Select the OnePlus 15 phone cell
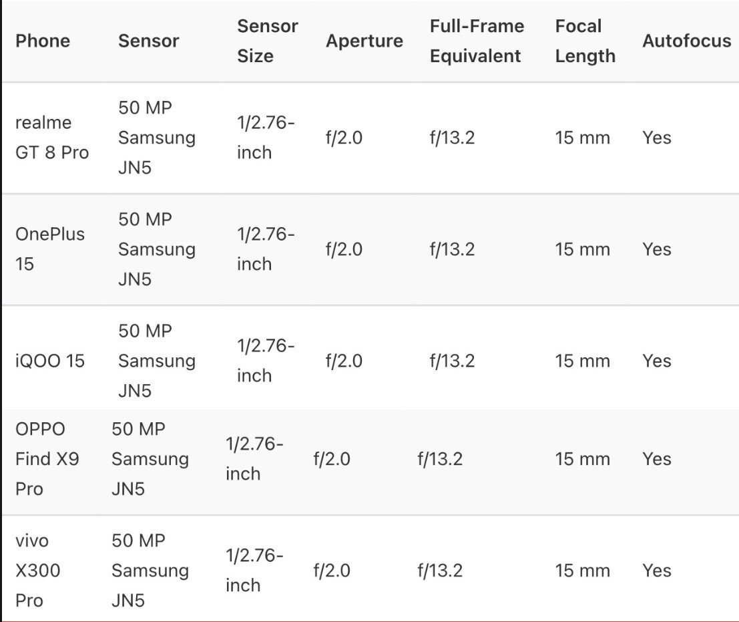The image size is (739, 622). (x=50, y=249)
